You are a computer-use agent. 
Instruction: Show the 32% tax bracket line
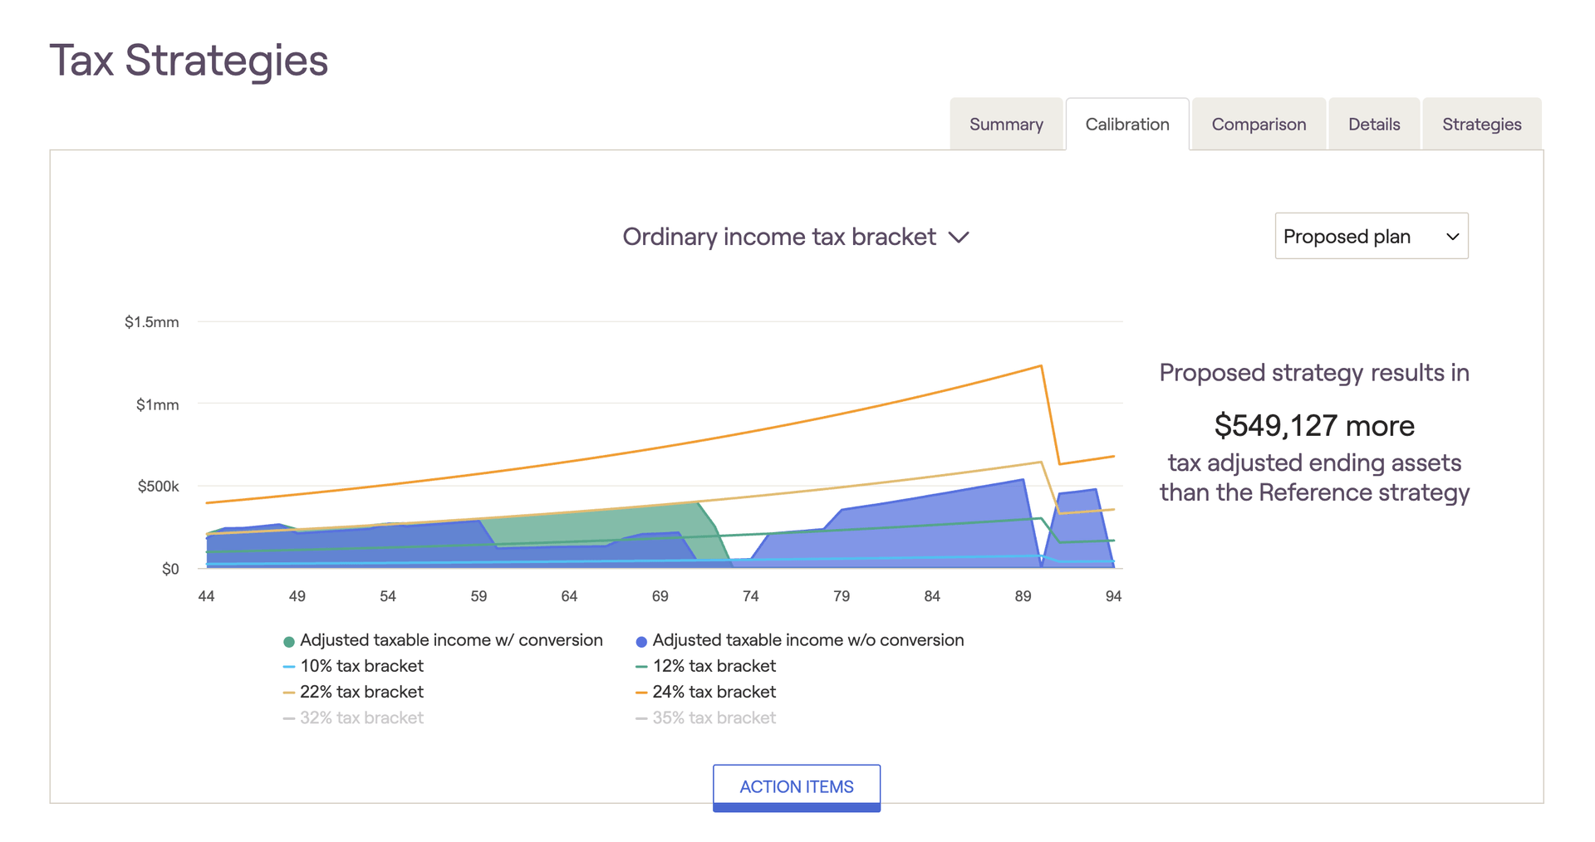pyautogui.click(x=361, y=717)
